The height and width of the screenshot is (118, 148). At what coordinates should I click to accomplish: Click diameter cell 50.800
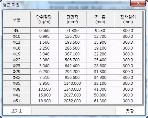click(x=100, y=95)
